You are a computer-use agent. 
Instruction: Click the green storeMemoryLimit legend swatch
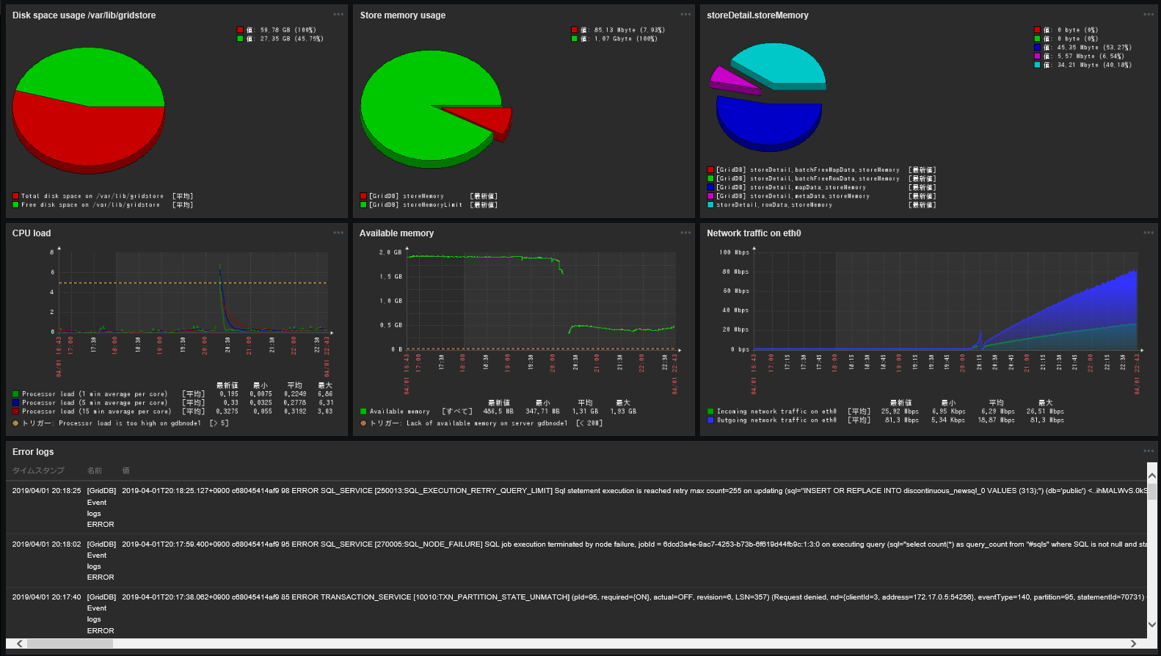click(363, 205)
